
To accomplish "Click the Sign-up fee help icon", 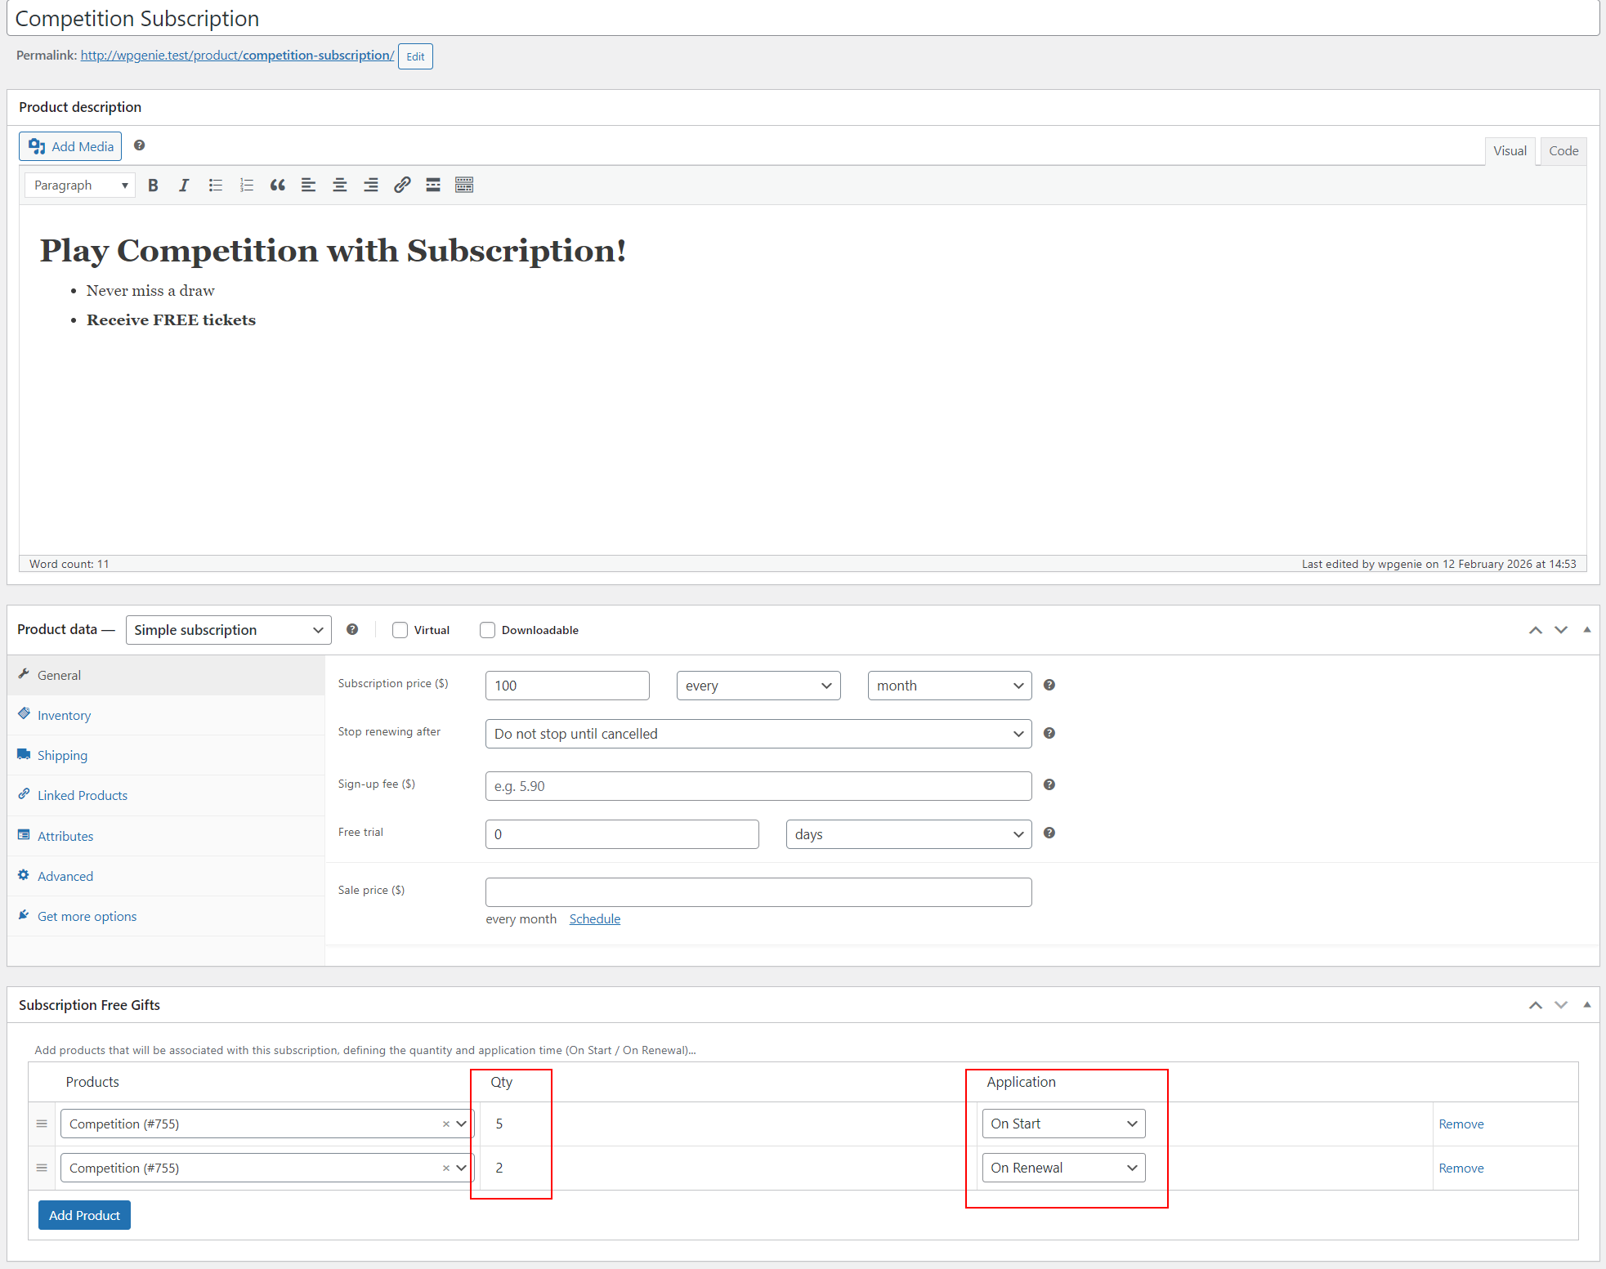I will pyautogui.click(x=1049, y=784).
